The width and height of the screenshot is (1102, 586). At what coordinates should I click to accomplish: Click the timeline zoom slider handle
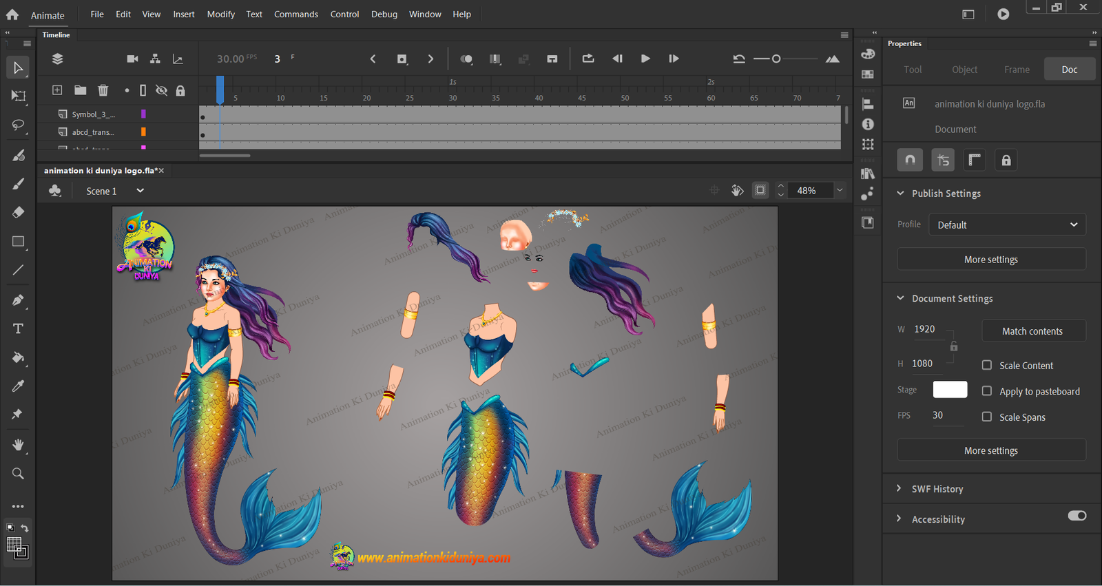coord(776,59)
